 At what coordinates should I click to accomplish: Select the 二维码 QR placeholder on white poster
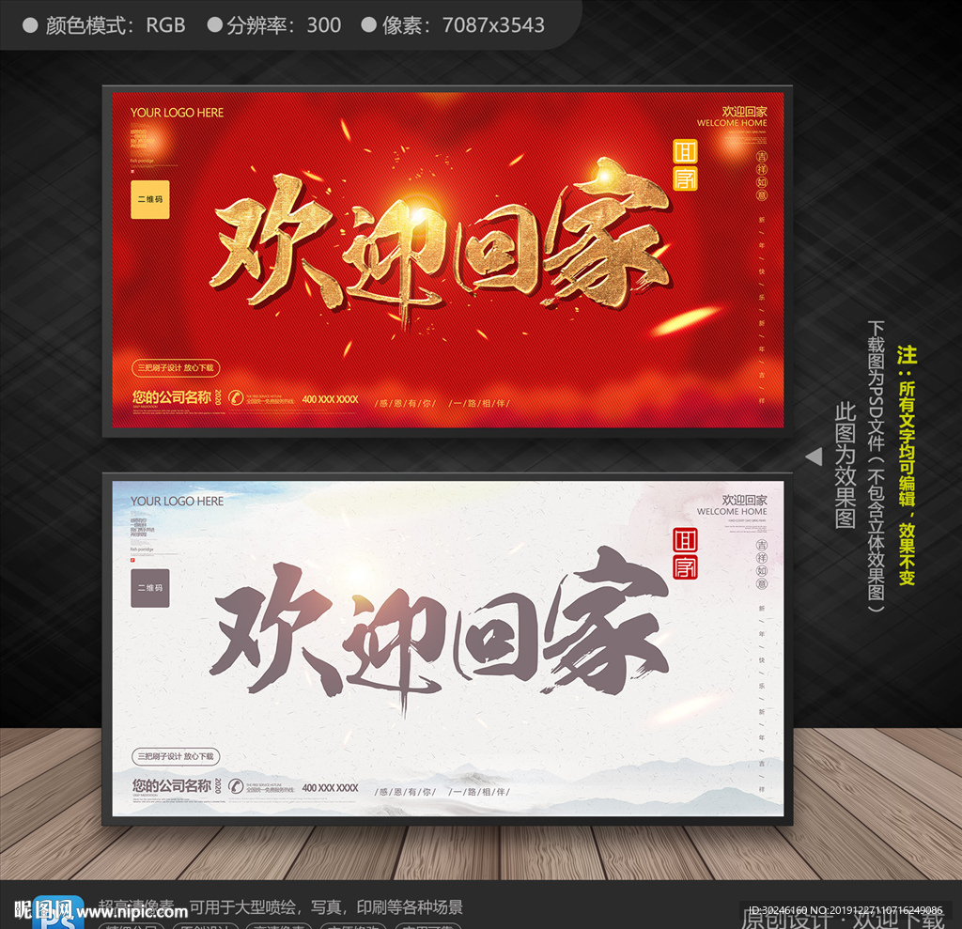[148, 590]
